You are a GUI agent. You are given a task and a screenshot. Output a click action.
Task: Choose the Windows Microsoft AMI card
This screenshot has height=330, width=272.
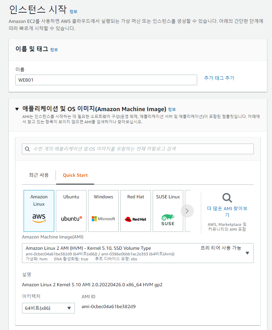tap(103, 211)
